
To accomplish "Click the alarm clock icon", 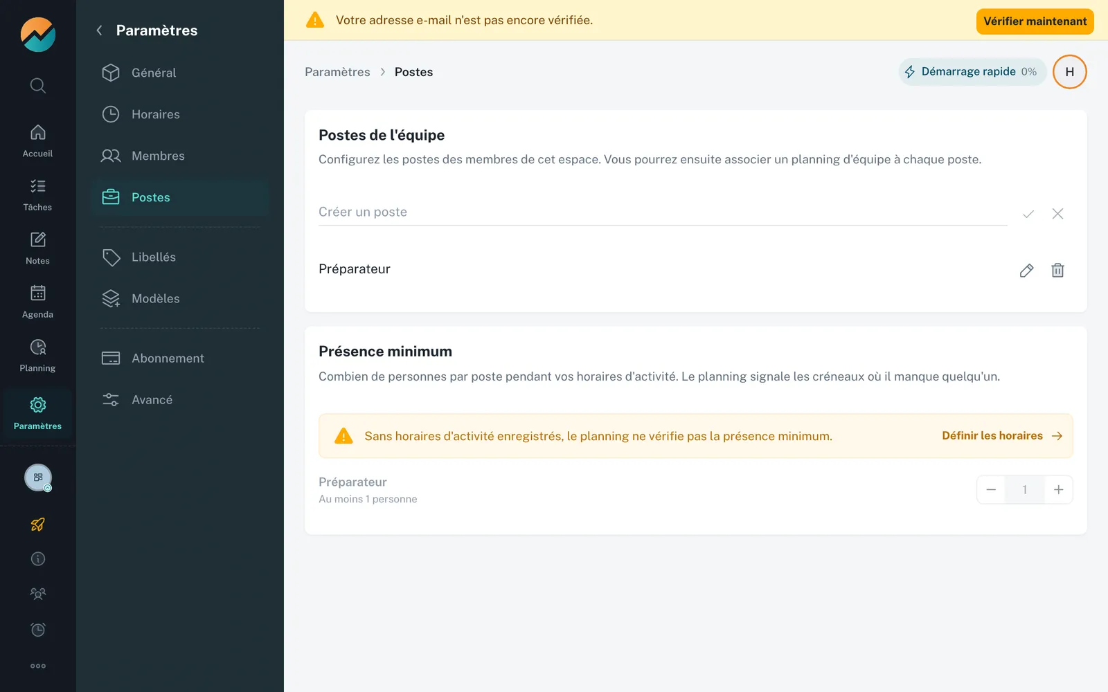I will [38, 630].
